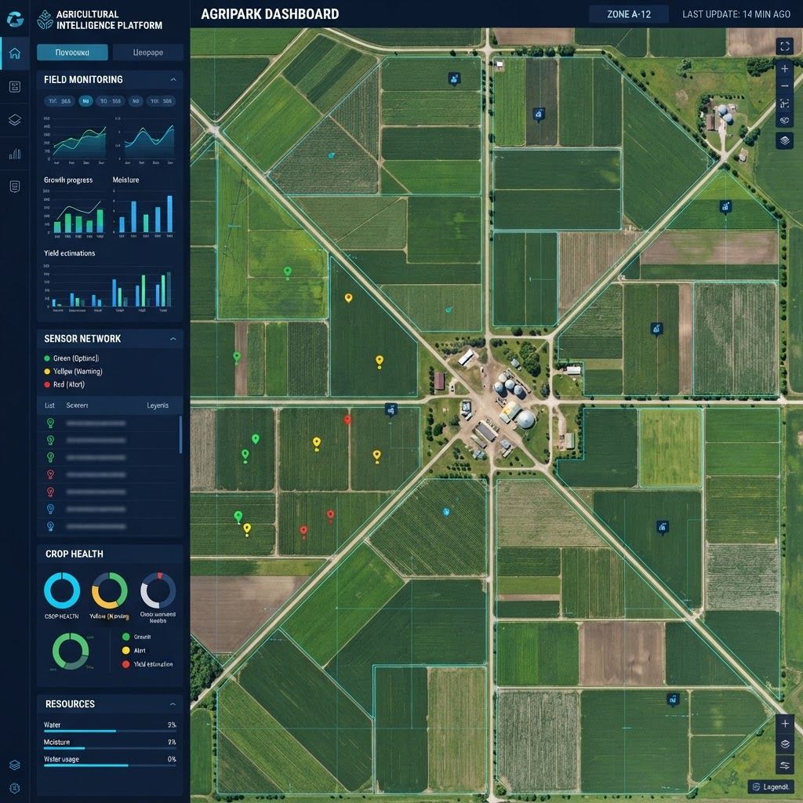This screenshot has height=803, width=803.
Task: Select the first row in the sensor list
Action: point(110,423)
